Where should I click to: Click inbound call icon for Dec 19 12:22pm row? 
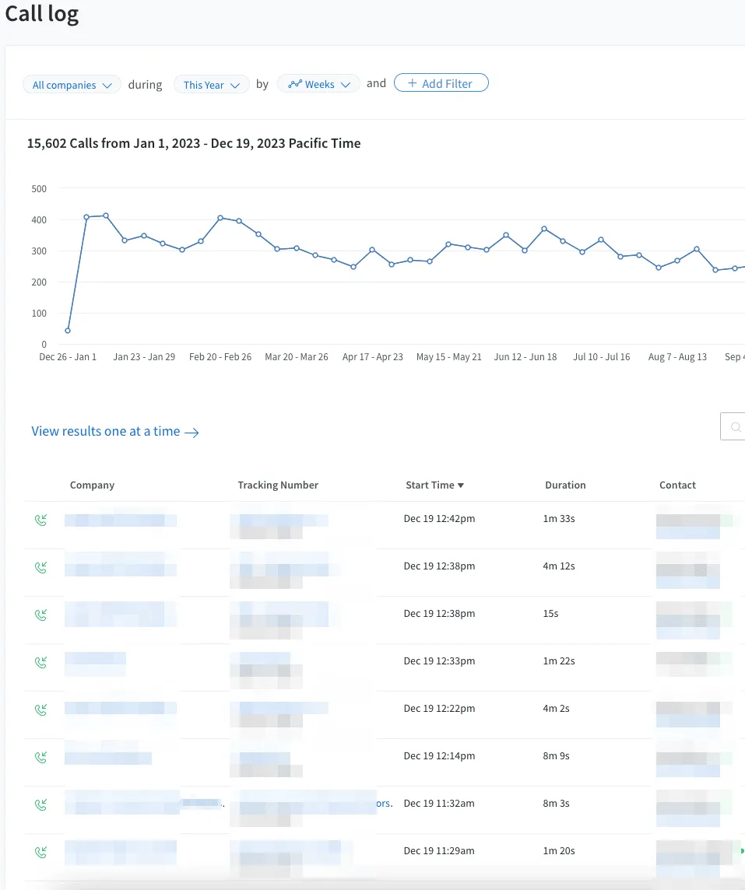click(x=41, y=710)
